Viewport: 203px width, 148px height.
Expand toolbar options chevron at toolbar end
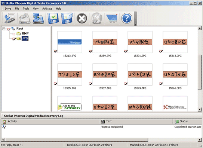coord(135,24)
